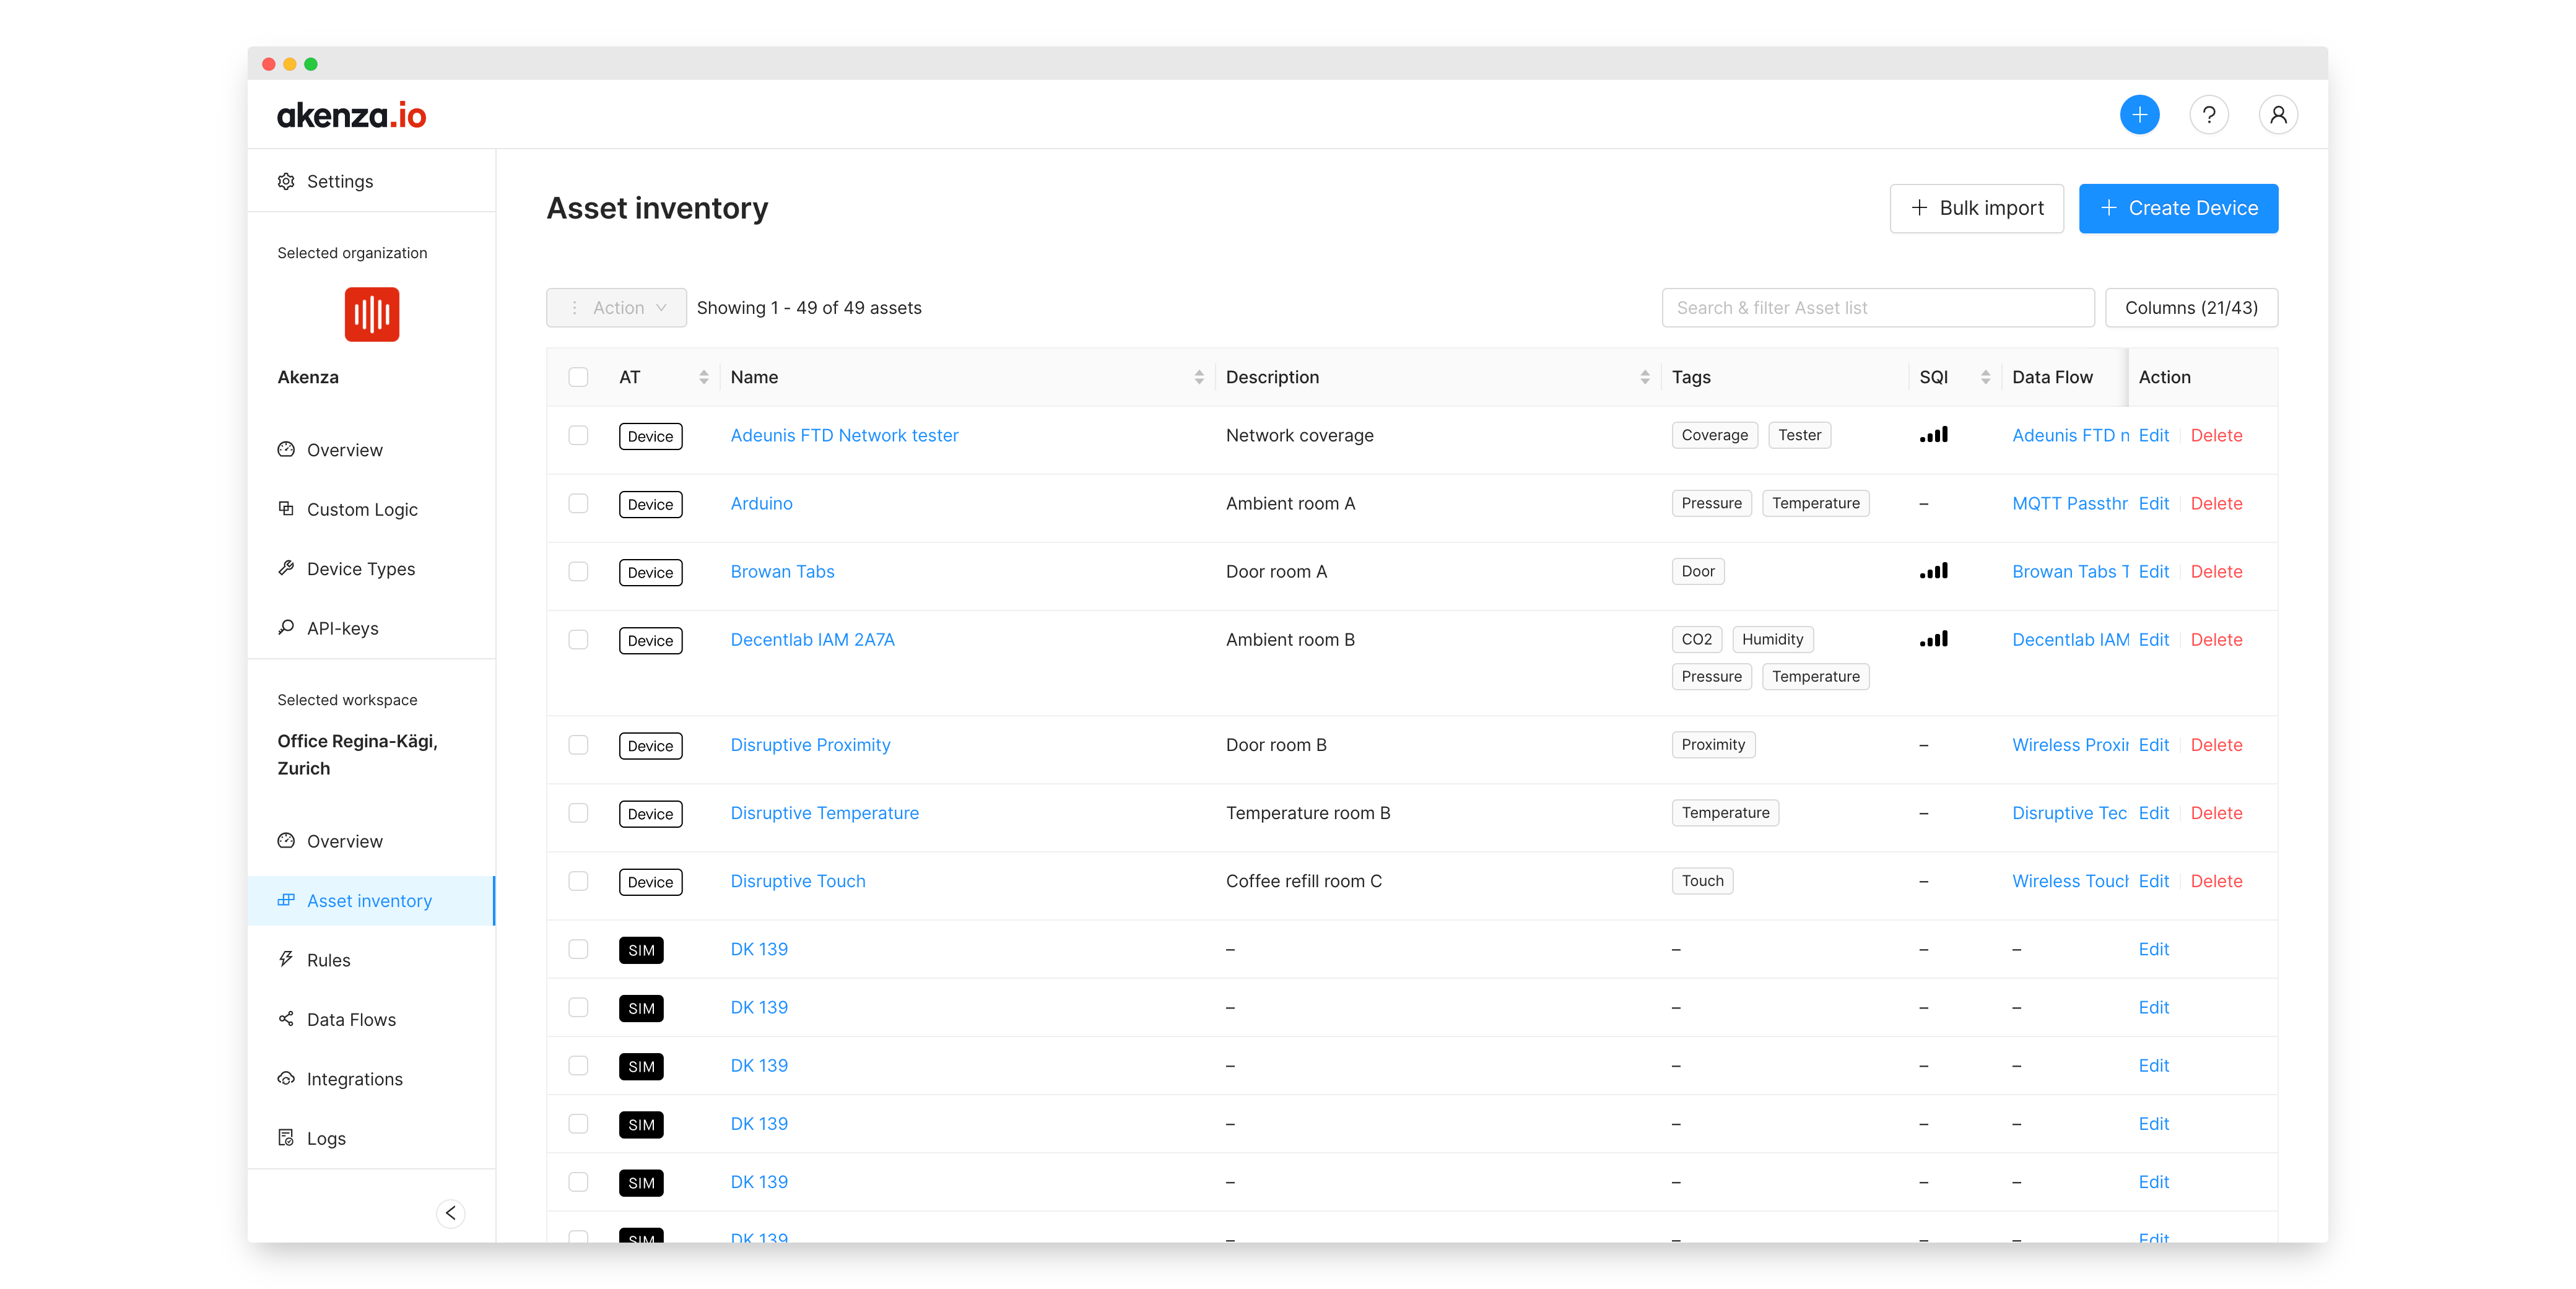This screenshot has width=2576, height=1289.
Task: Click the blue plus icon in header
Action: [x=2139, y=115]
